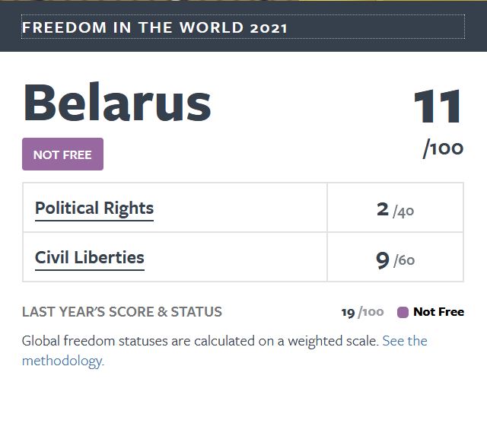Screen dimensions: 487x433
Task: Click the word 'methodology.' on the second line
Action: [63, 361]
